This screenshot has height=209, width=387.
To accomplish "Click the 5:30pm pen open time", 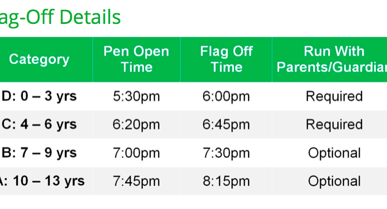I will pyautogui.click(x=136, y=96).
